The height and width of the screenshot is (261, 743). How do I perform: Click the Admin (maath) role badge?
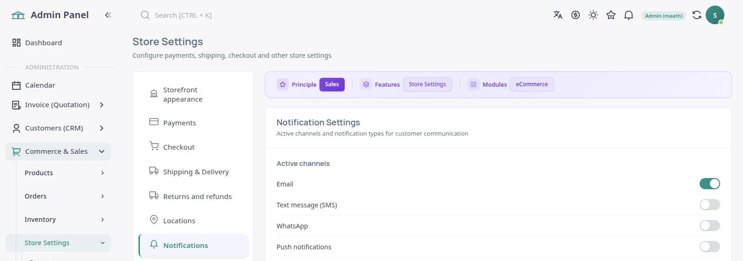pyautogui.click(x=664, y=16)
